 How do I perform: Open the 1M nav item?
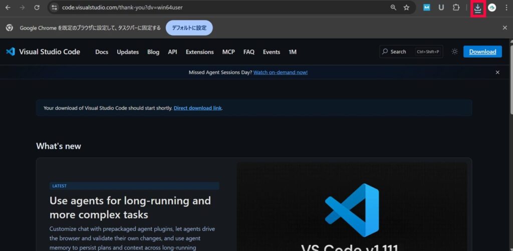(293, 52)
